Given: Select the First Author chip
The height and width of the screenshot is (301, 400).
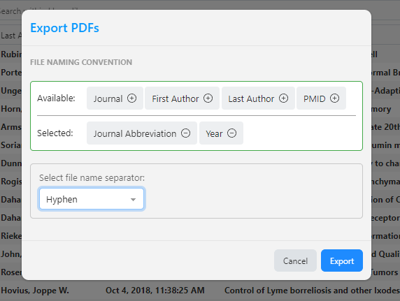Looking at the screenshot, I should coord(182,98).
